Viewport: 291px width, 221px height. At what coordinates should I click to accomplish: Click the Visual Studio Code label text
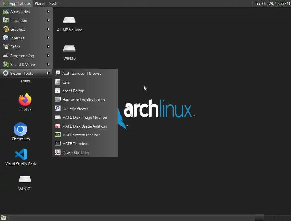(21, 164)
